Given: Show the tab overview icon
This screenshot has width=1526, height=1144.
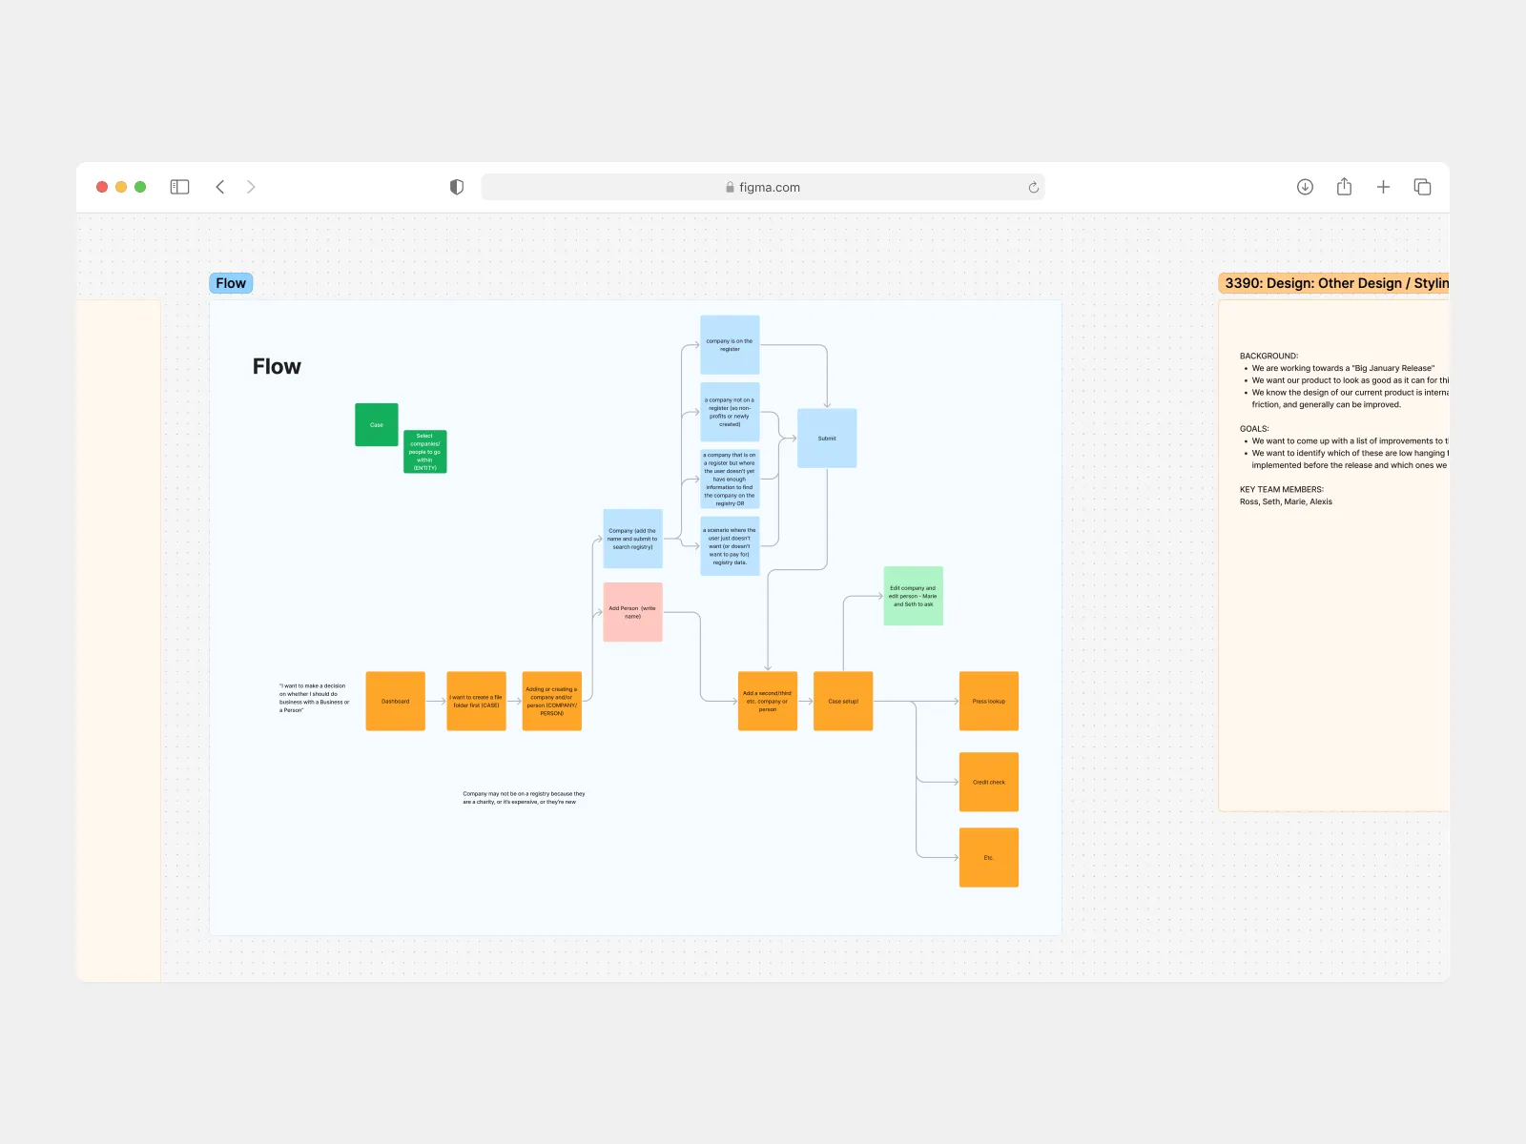Looking at the screenshot, I should tap(1422, 187).
